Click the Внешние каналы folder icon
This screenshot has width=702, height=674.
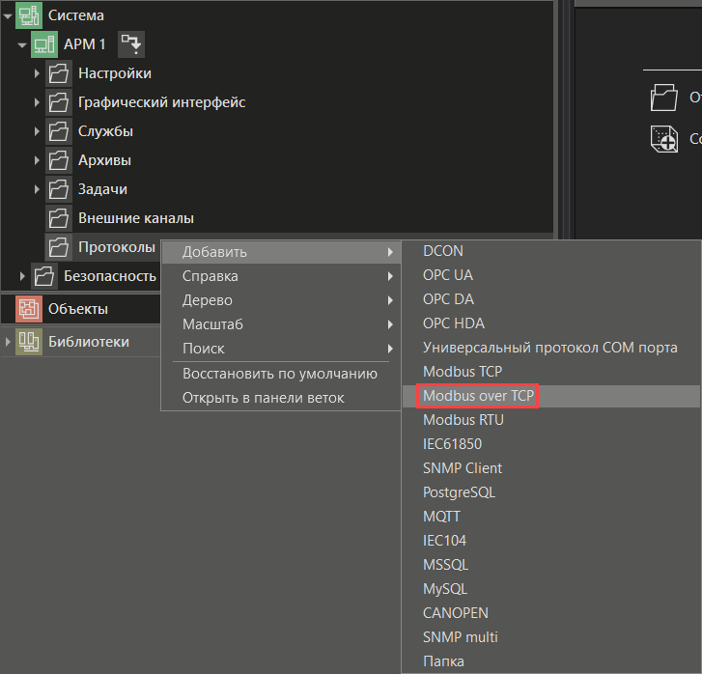pyautogui.click(x=59, y=218)
